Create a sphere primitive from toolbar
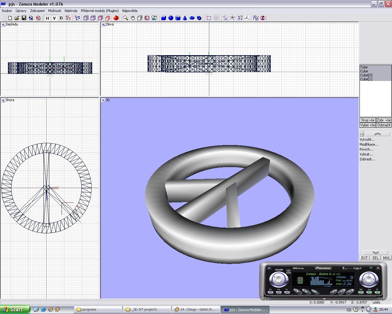This screenshot has height=314, width=392. 171,18
